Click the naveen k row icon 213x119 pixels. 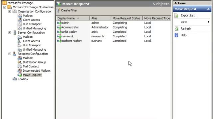(x=59, y=36)
